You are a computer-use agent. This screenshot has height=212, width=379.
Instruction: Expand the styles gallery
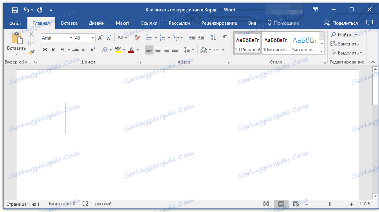tap(321, 51)
